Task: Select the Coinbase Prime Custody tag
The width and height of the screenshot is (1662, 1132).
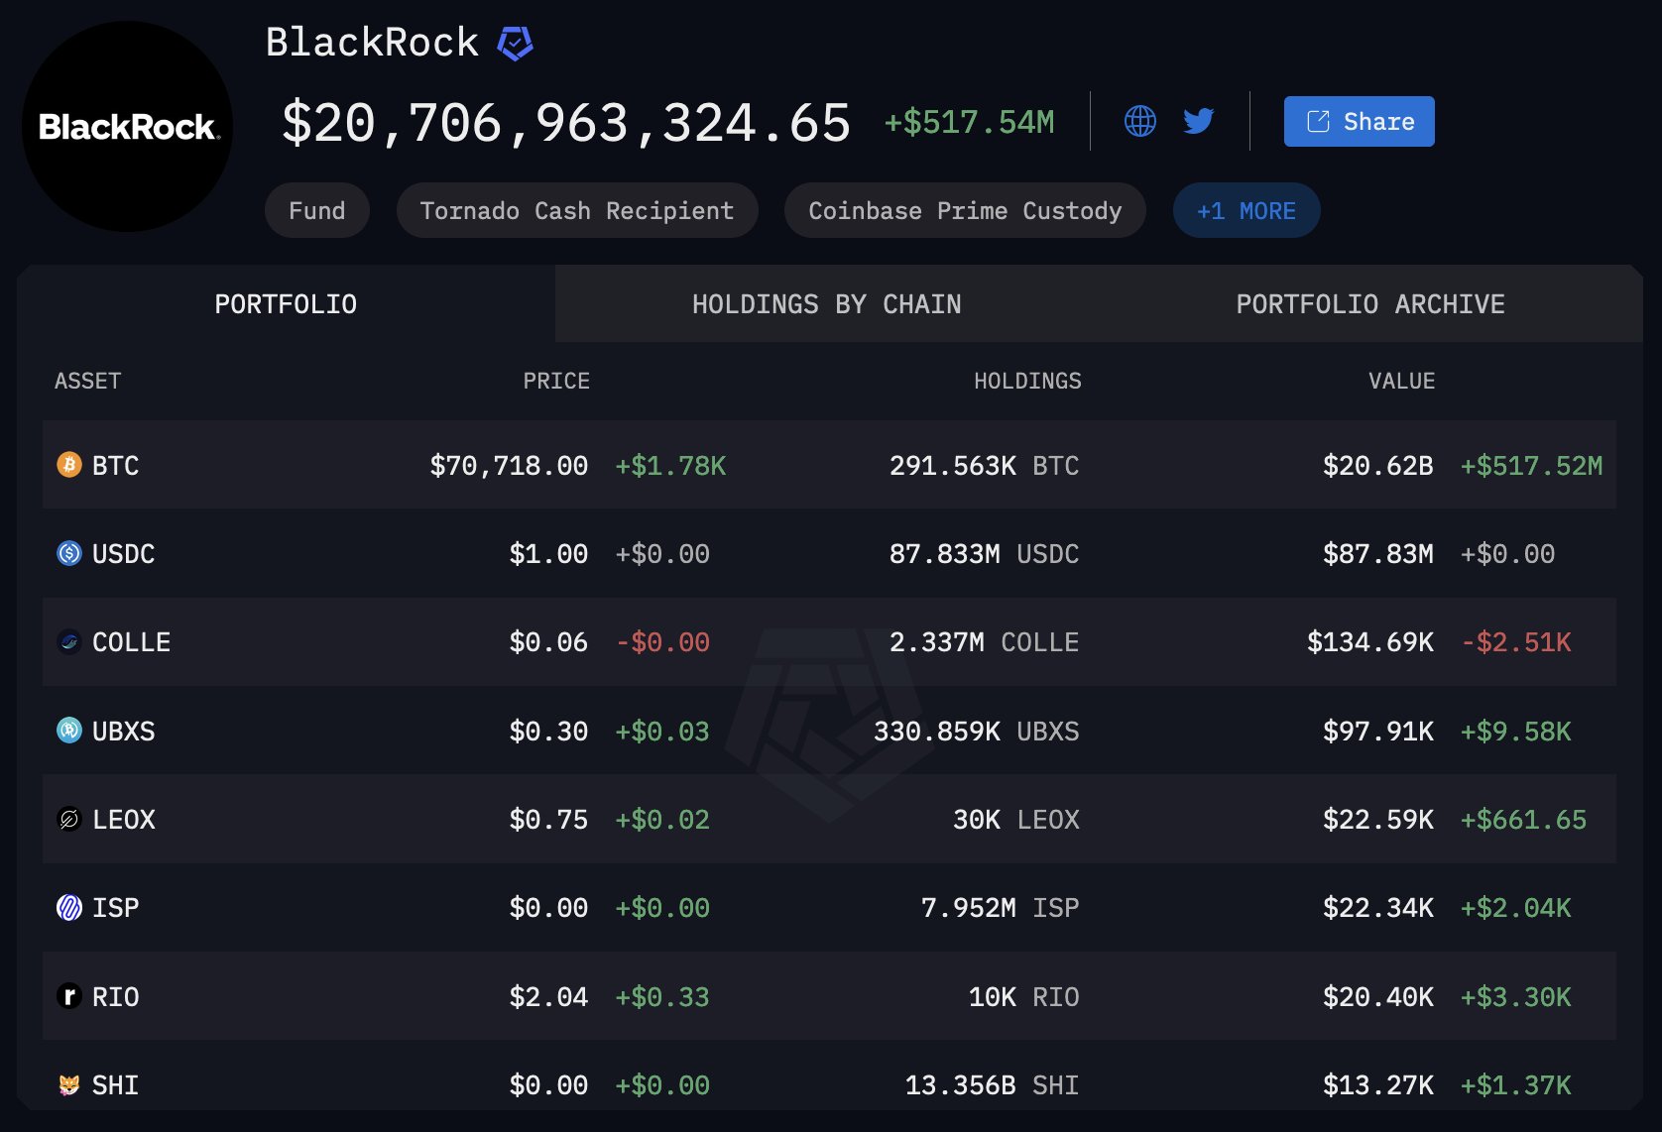Action: click(x=965, y=210)
